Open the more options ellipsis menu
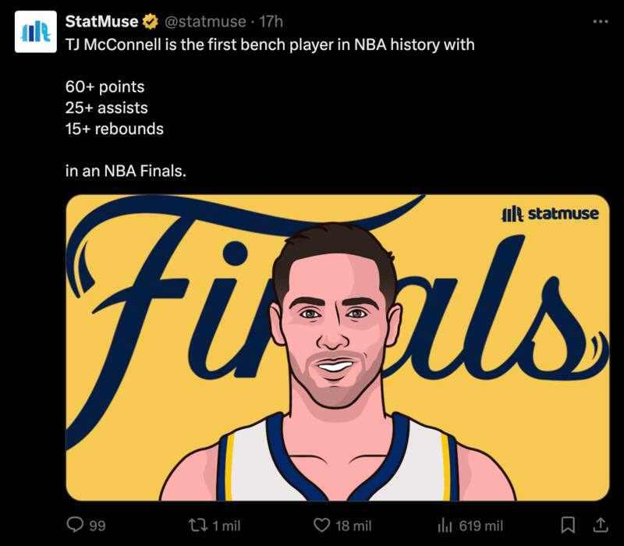 600,22
